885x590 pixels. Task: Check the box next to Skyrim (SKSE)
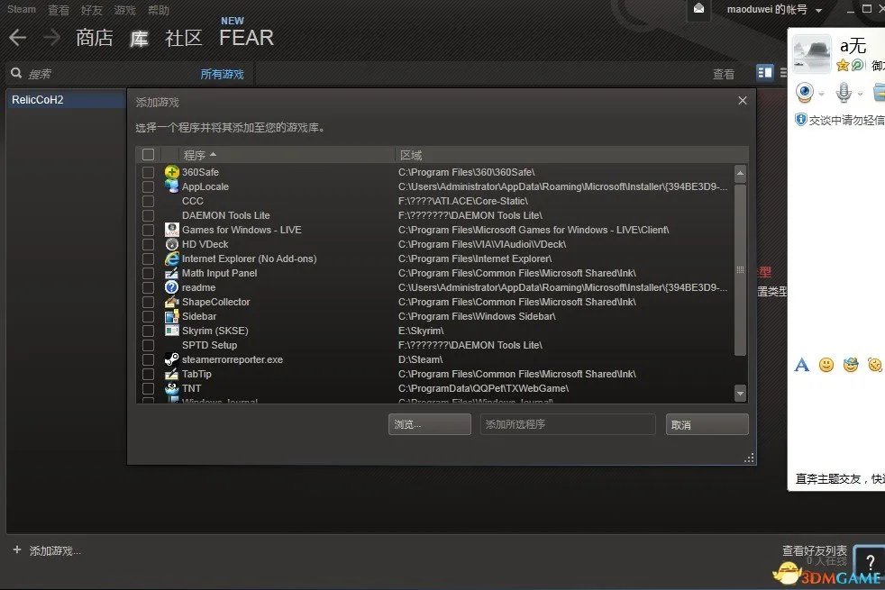[148, 331]
